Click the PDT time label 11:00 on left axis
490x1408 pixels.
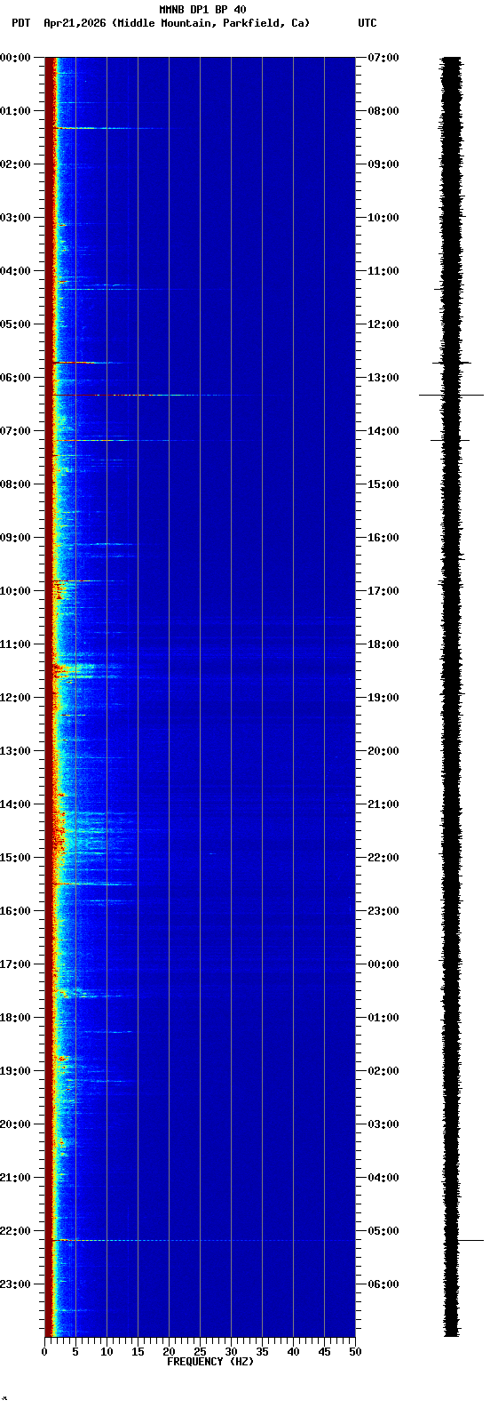(x=16, y=644)
